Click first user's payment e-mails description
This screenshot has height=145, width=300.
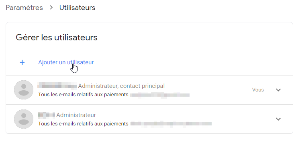click(83, 95)
